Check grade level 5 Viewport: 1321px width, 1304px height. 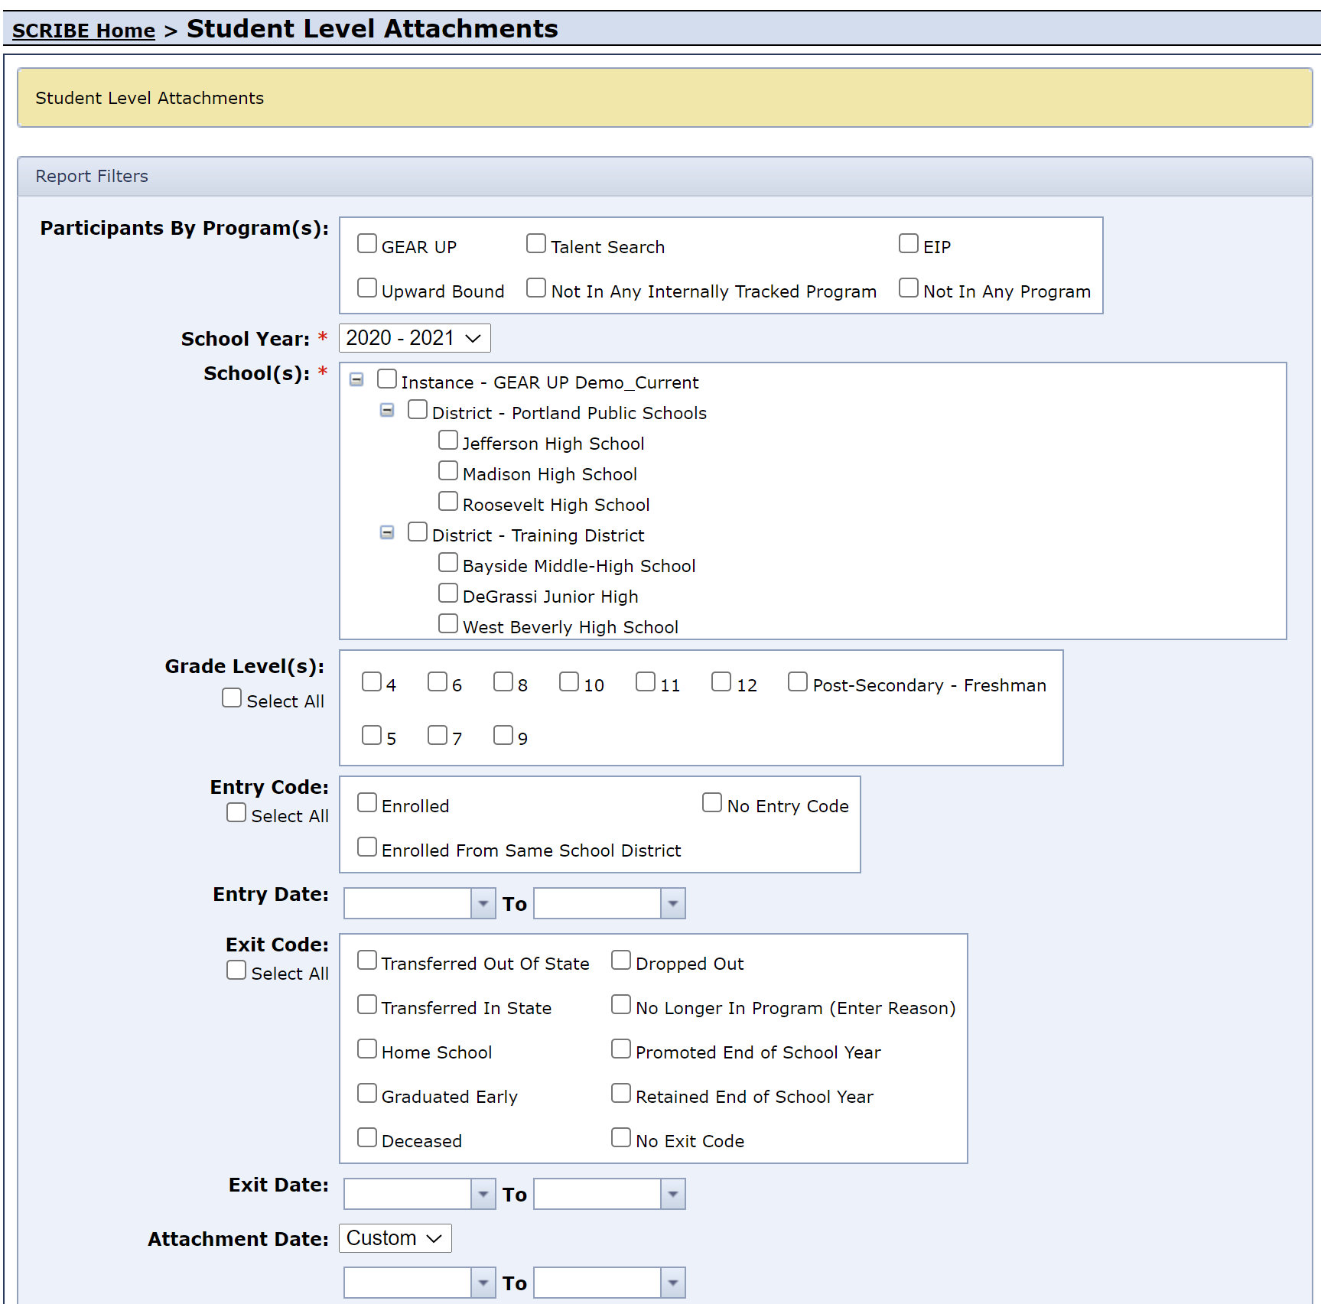[x=372, y=735]
